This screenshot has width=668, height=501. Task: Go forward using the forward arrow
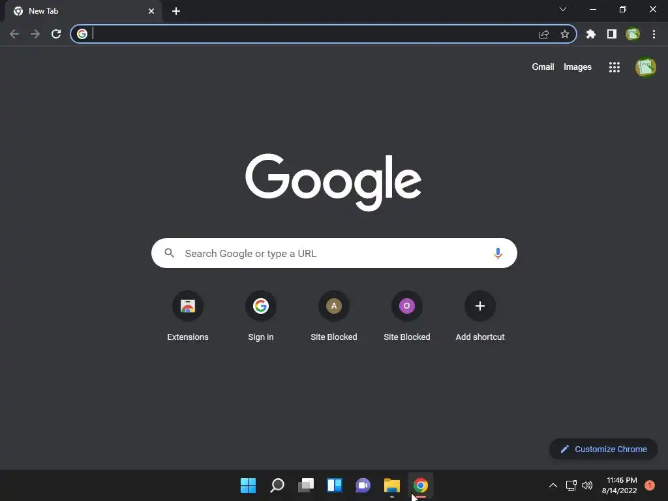click(35, 34)
